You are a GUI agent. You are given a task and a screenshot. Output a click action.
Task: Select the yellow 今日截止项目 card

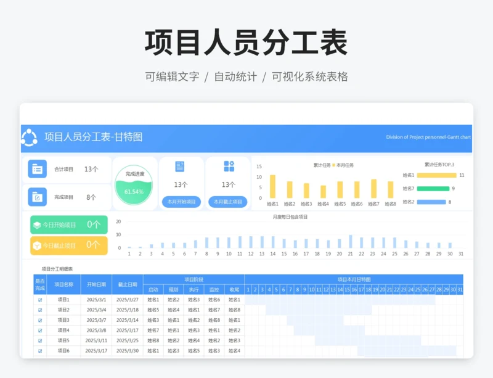(69, 245)
